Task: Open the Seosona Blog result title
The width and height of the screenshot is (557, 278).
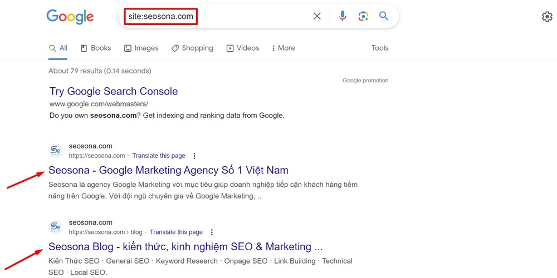Action: tap(185, 246)
